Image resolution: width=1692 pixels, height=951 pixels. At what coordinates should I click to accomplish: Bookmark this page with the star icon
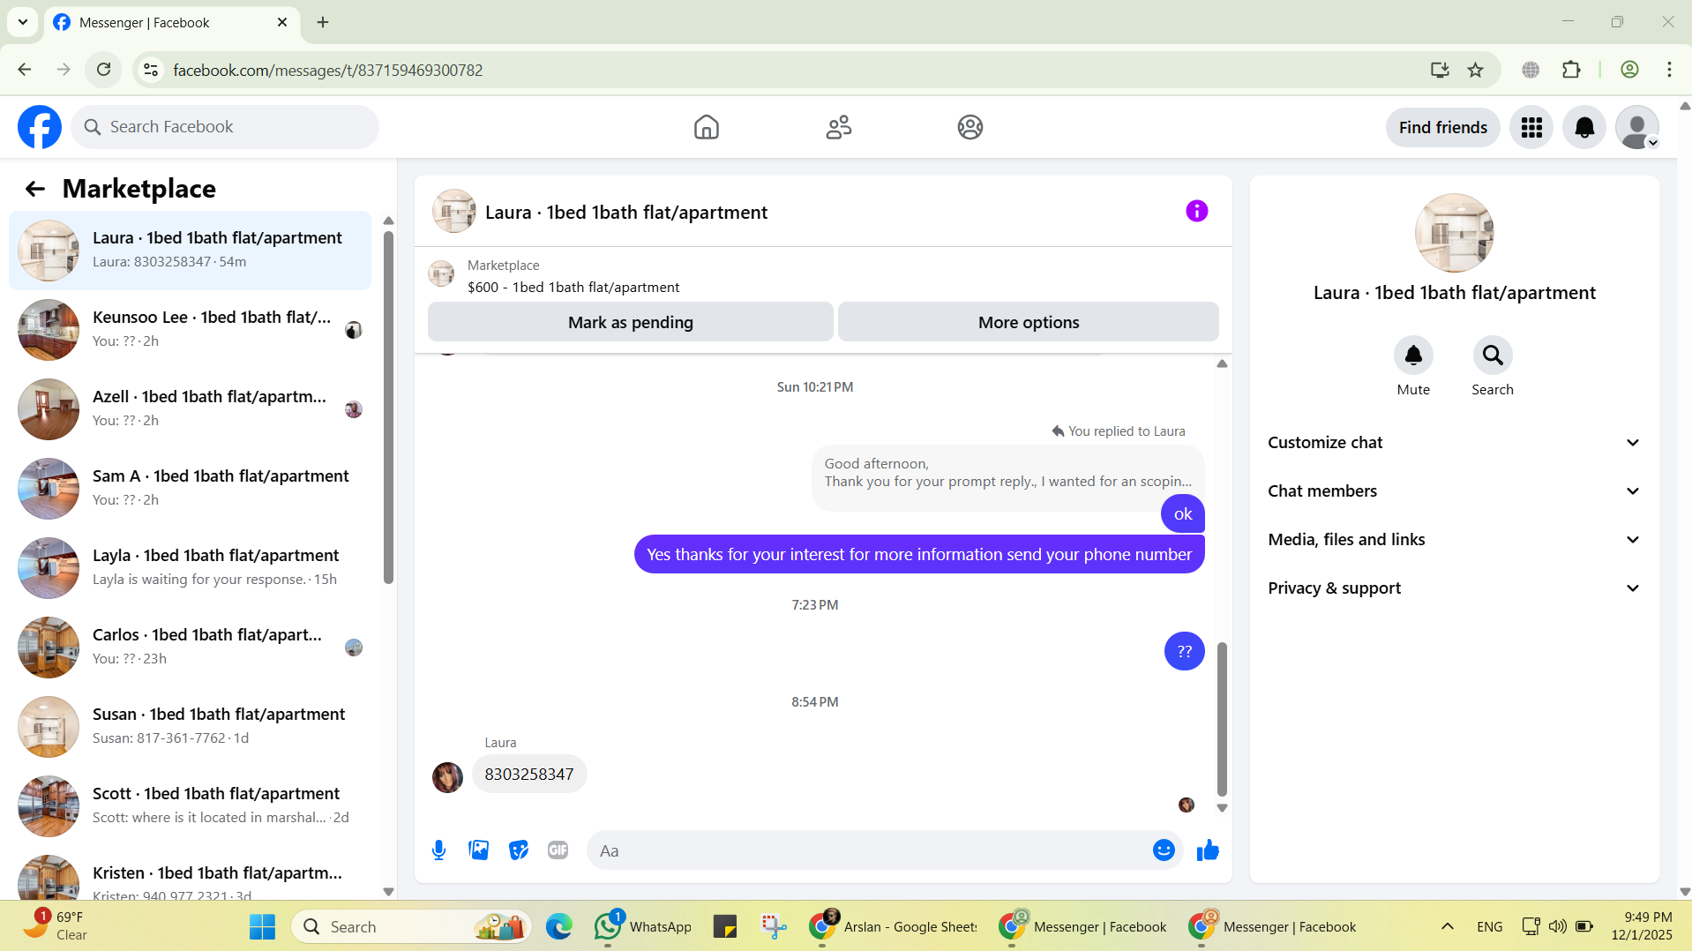click(x=1476, y=70)
